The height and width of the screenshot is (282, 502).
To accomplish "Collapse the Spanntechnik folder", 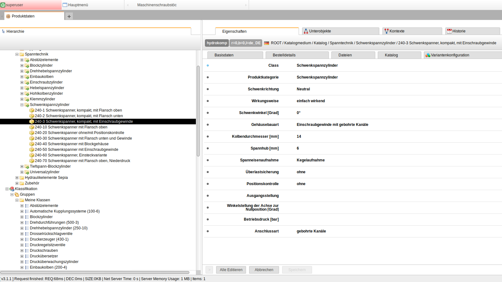I will [17, 54].
